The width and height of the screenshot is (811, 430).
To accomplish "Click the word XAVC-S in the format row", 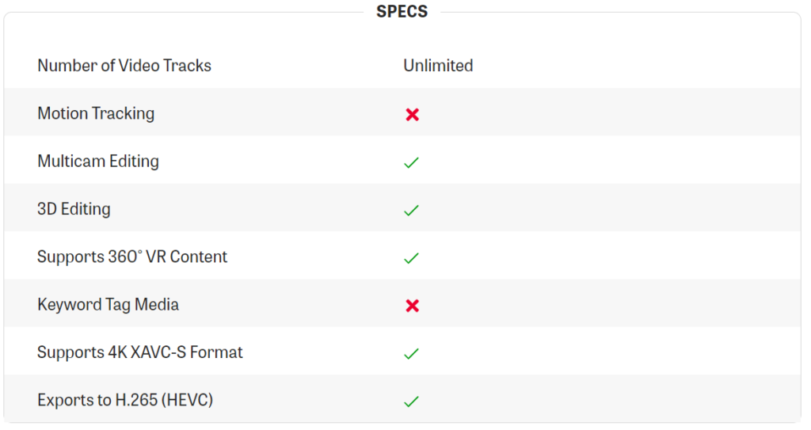I will (x=158, y=352).
